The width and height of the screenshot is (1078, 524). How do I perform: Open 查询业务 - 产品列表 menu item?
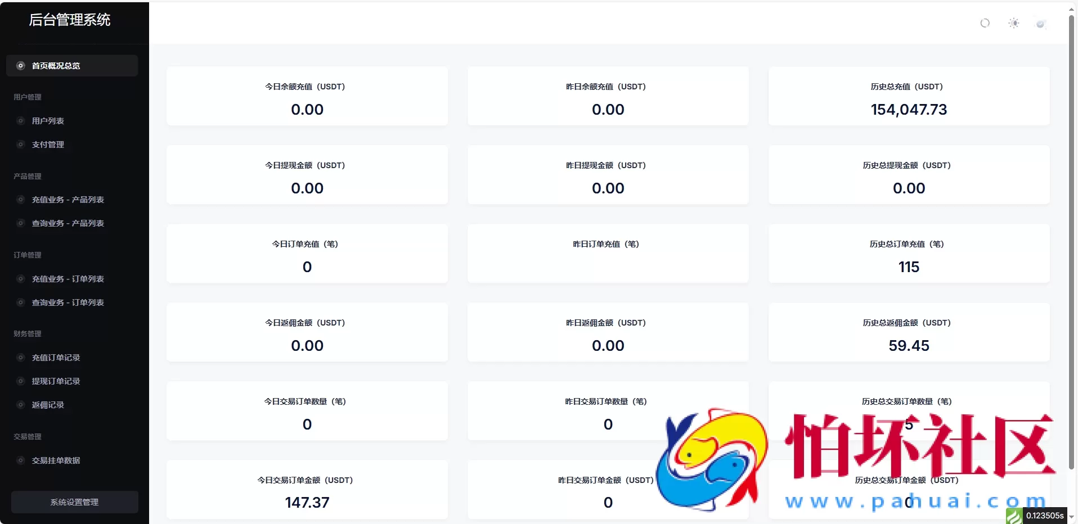68,223
